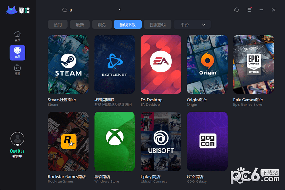Open the console (主机) sidebar section

pos(18,70)
